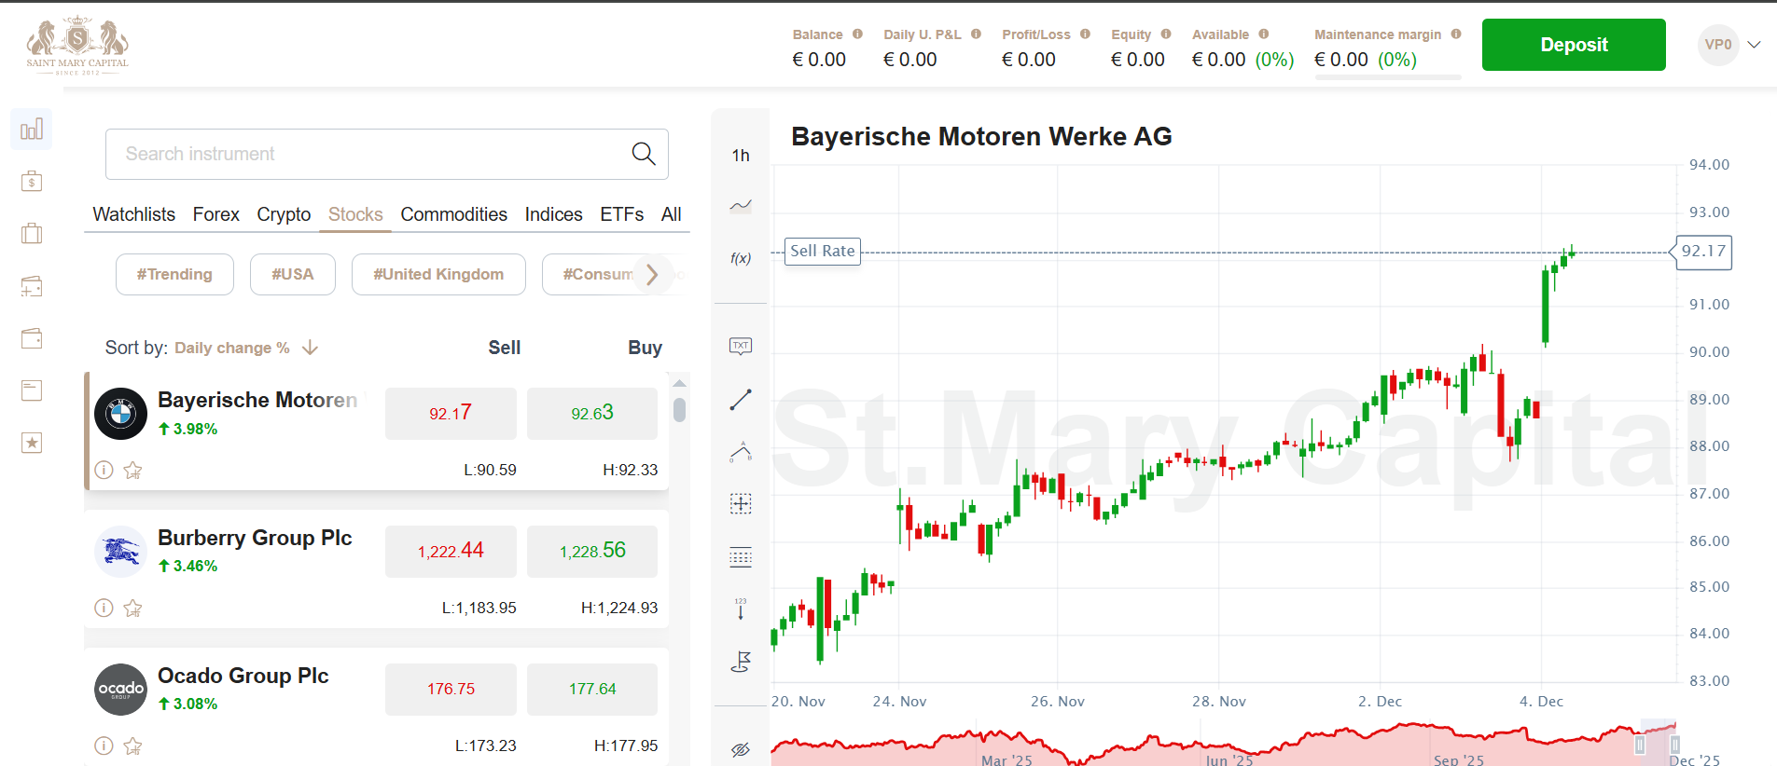
Task: Select the 123 down-arrow marker tool
Action: tap(741, 609)
